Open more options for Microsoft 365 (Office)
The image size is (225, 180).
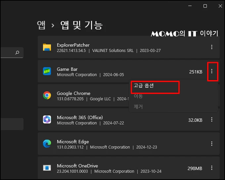pyautogui.click(x=212, y=119)
